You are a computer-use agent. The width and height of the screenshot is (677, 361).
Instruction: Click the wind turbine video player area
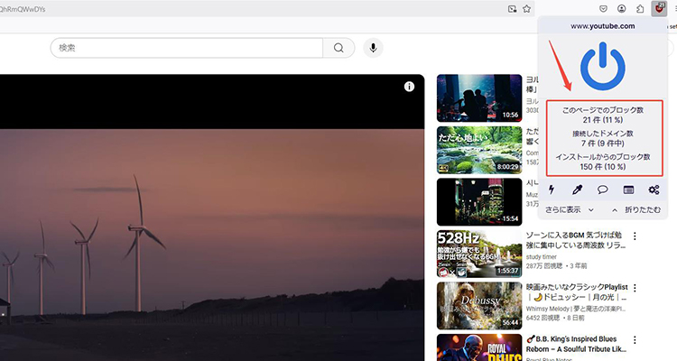coord(212,218)
